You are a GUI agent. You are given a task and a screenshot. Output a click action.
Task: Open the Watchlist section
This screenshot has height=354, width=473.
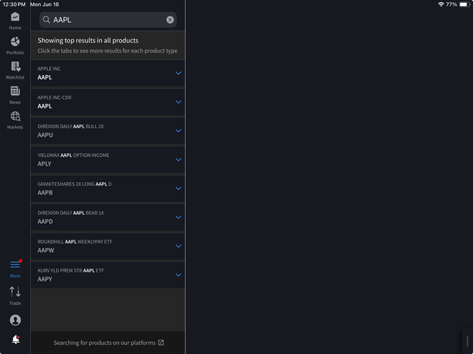[15, 69]
